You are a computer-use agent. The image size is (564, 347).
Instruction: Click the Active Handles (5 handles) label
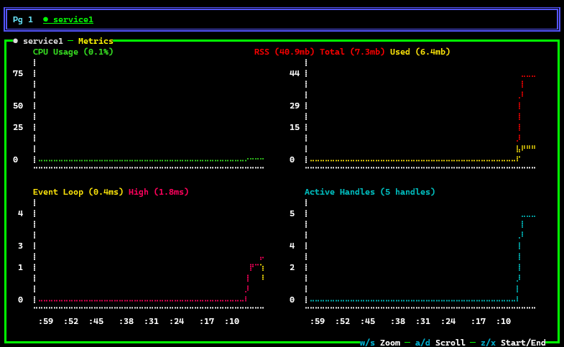(x=370, y=192)
